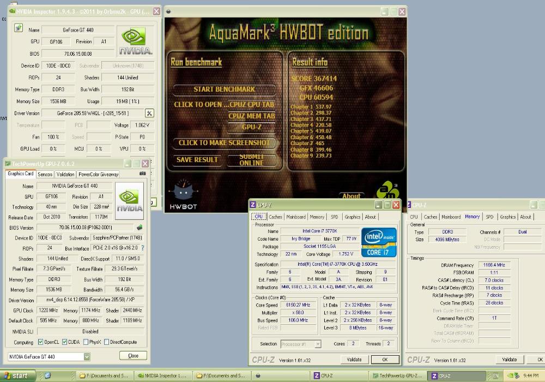
Task: Click the CPU 60594 result text
Action: click(316, 97)
